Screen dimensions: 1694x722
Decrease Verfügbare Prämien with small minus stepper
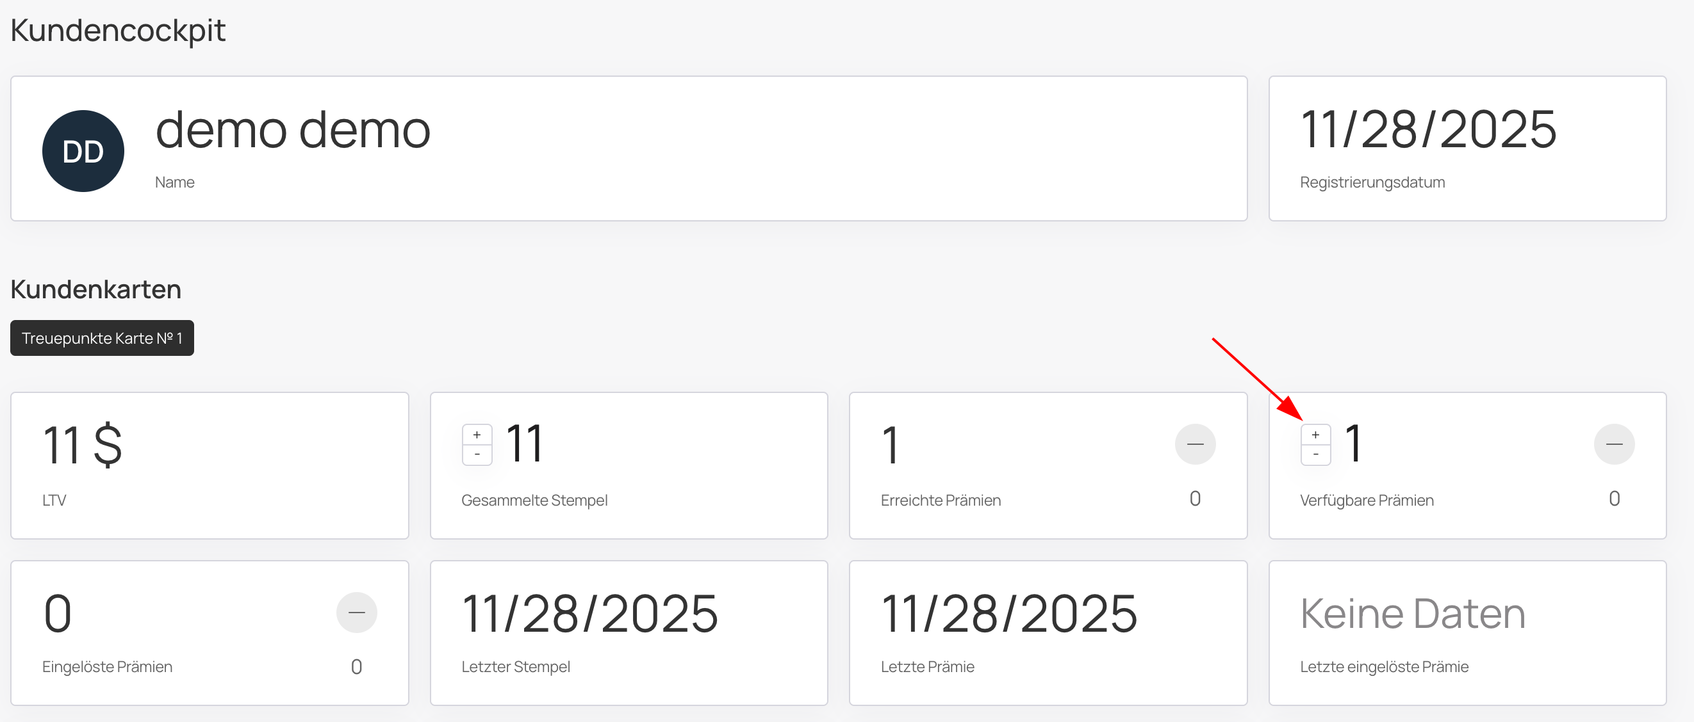[1315, 454]
